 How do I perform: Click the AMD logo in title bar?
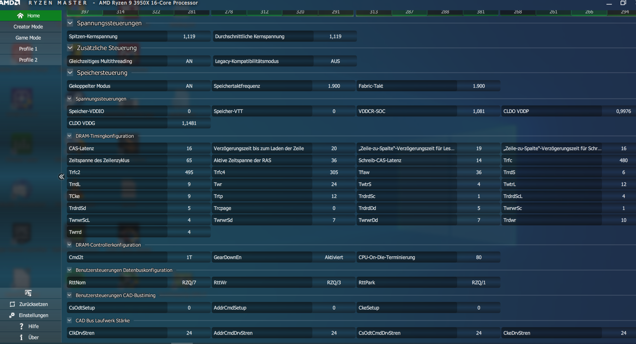(10, 3)
